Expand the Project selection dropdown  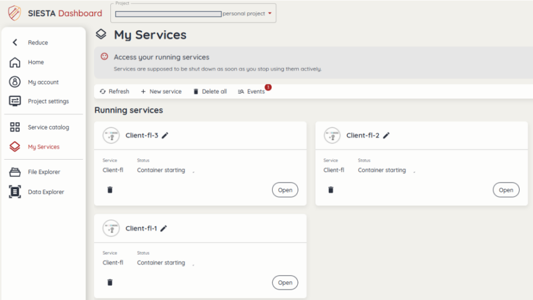(270, 14)
